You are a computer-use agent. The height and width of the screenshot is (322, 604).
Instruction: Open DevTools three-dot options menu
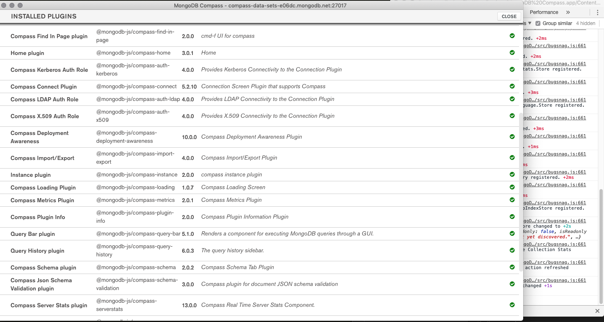[x=597, y=12]
